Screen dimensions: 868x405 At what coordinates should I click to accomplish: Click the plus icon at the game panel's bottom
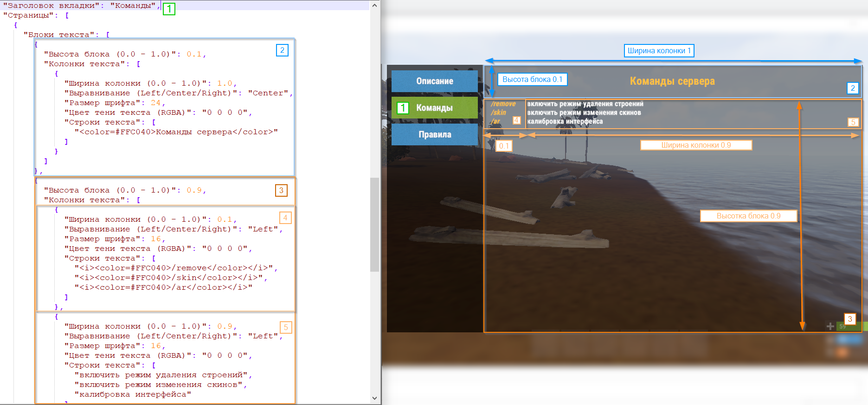[x=830, y=326]
